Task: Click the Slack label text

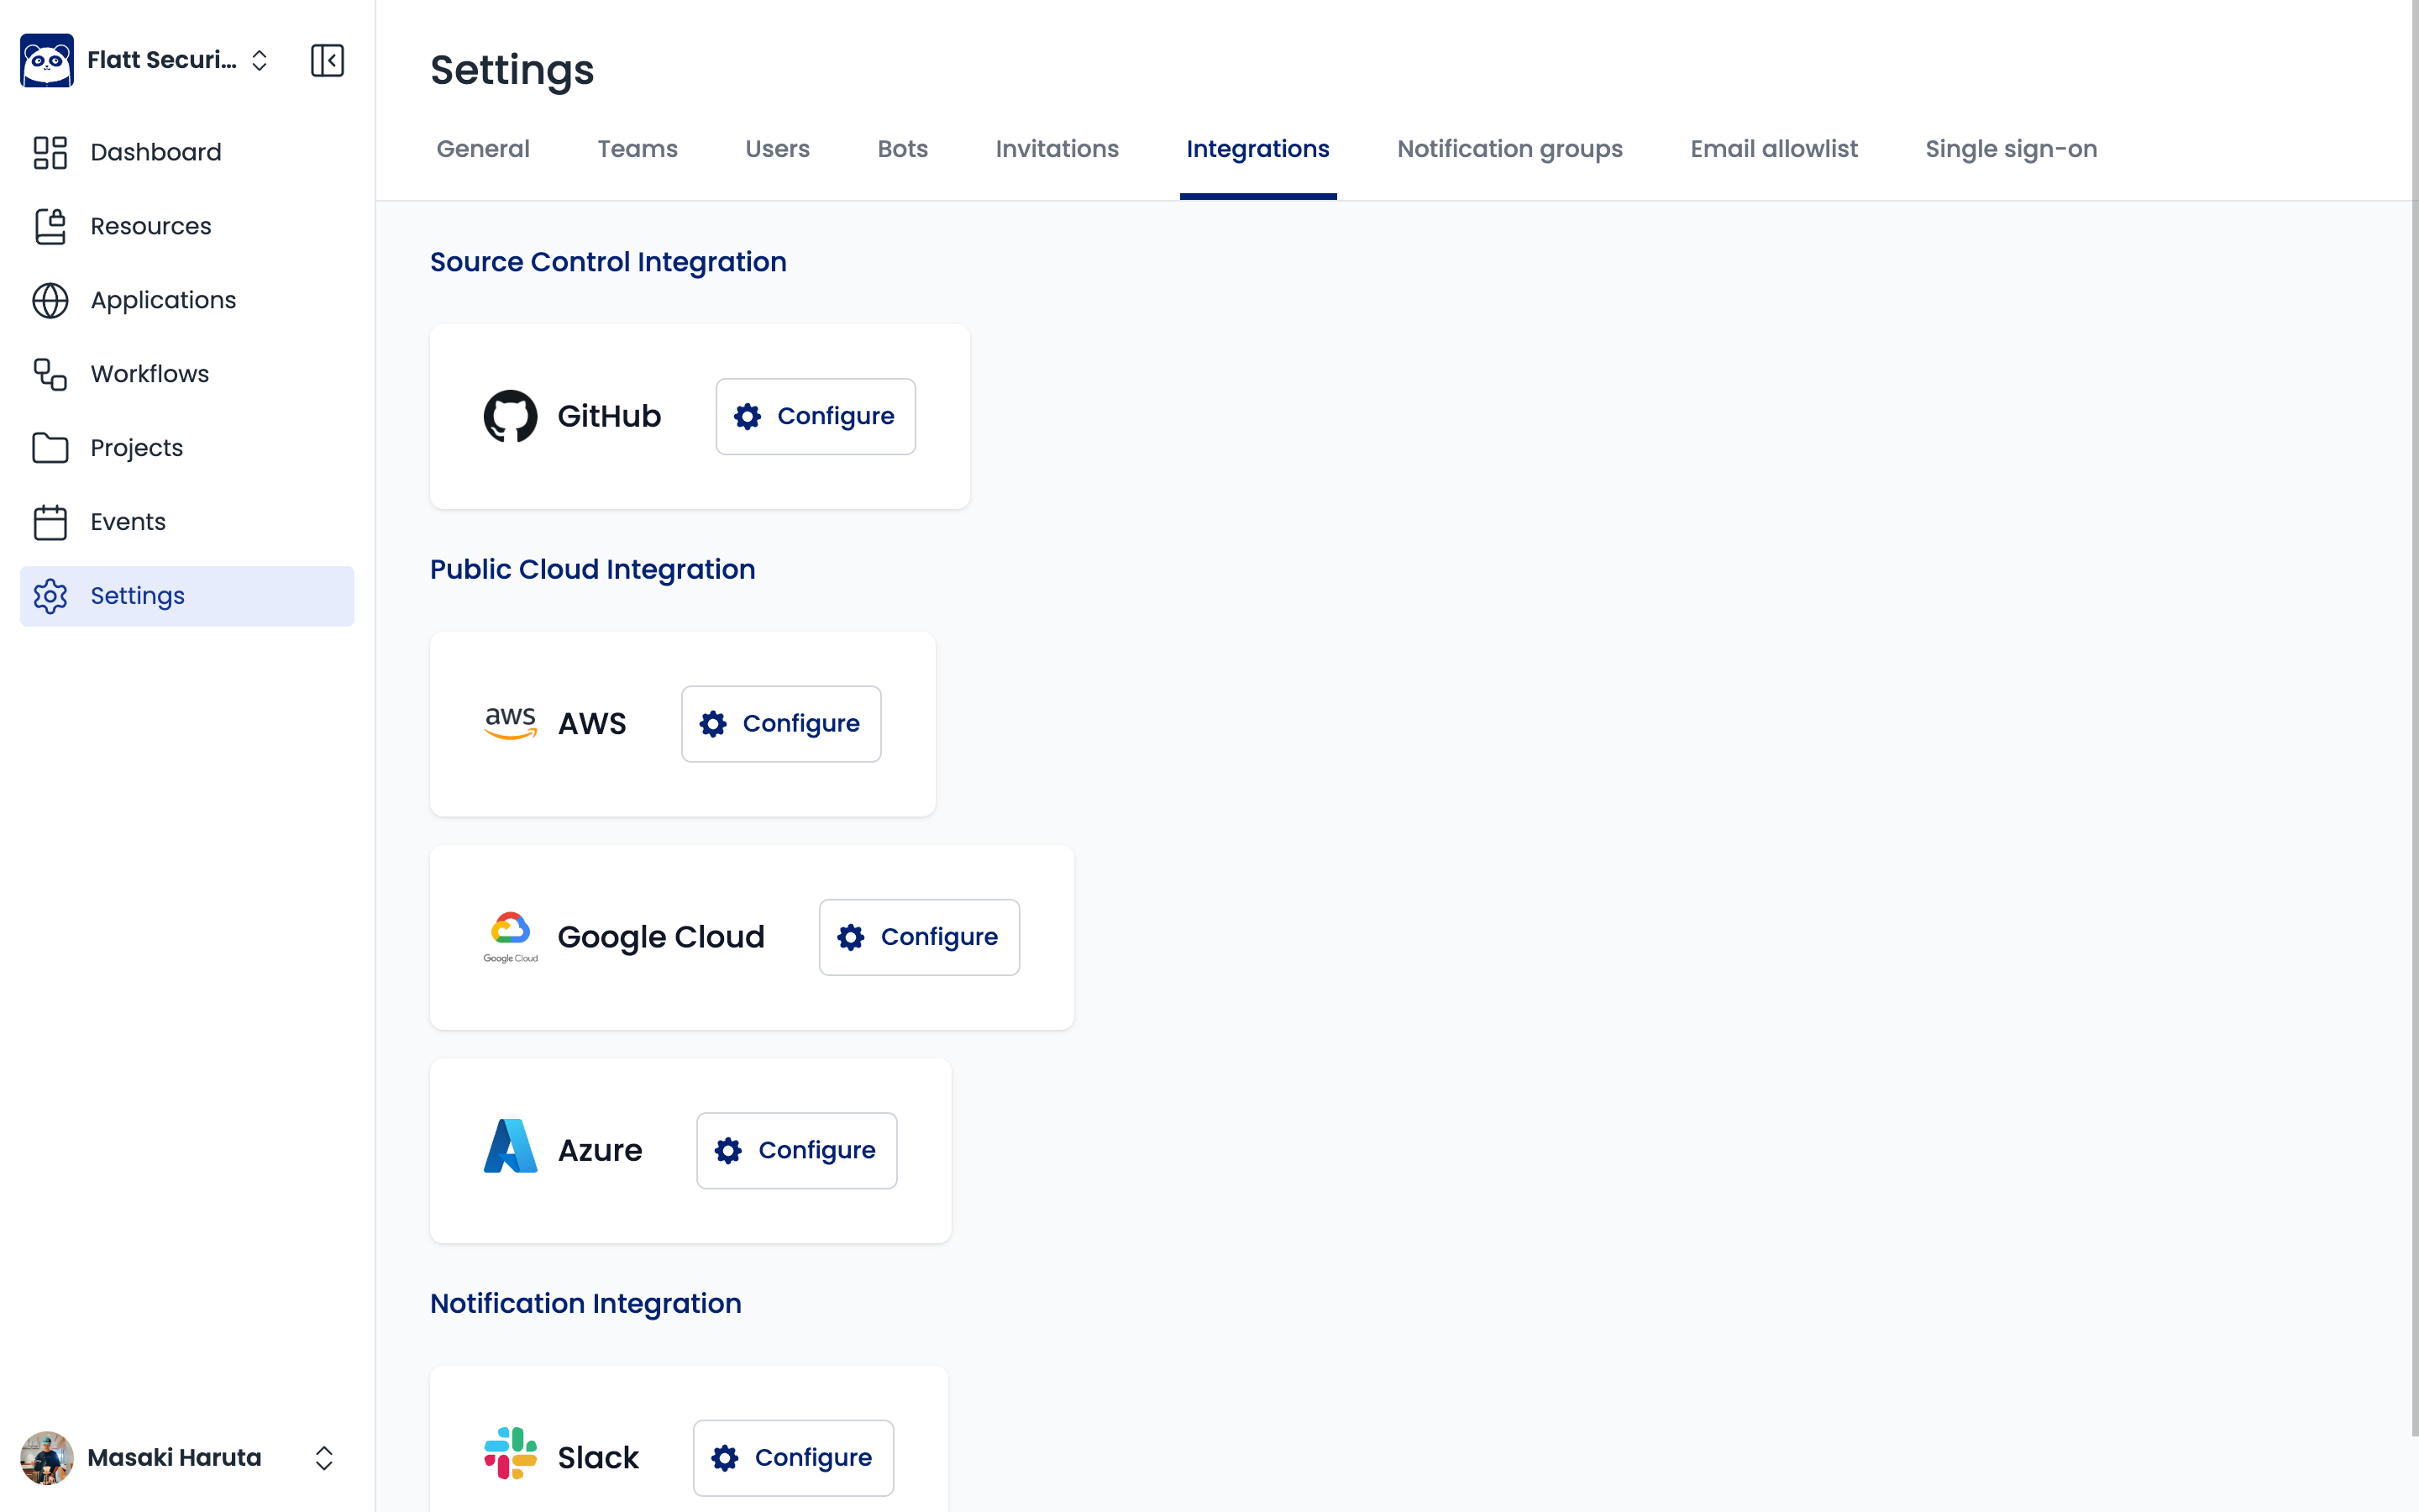Action: [x=598, y=1458]
